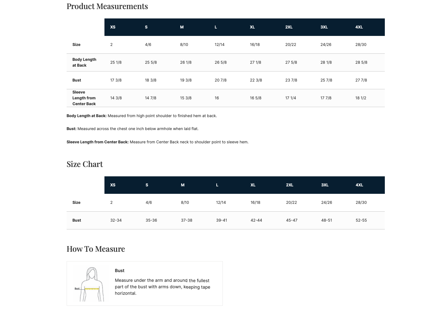Click the 2XL header in Size Chart table
This screenshot has height=309, width=444.
[x=289, y=185]
